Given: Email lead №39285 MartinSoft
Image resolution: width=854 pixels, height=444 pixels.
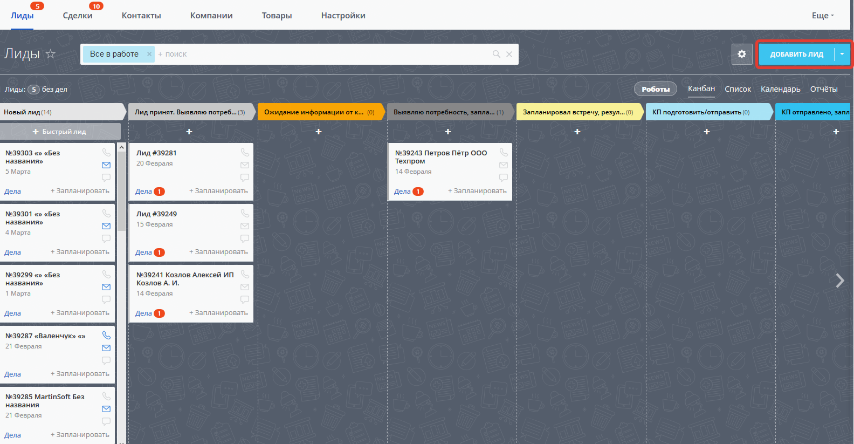Looking at the screenshot, I should point(106,409).
